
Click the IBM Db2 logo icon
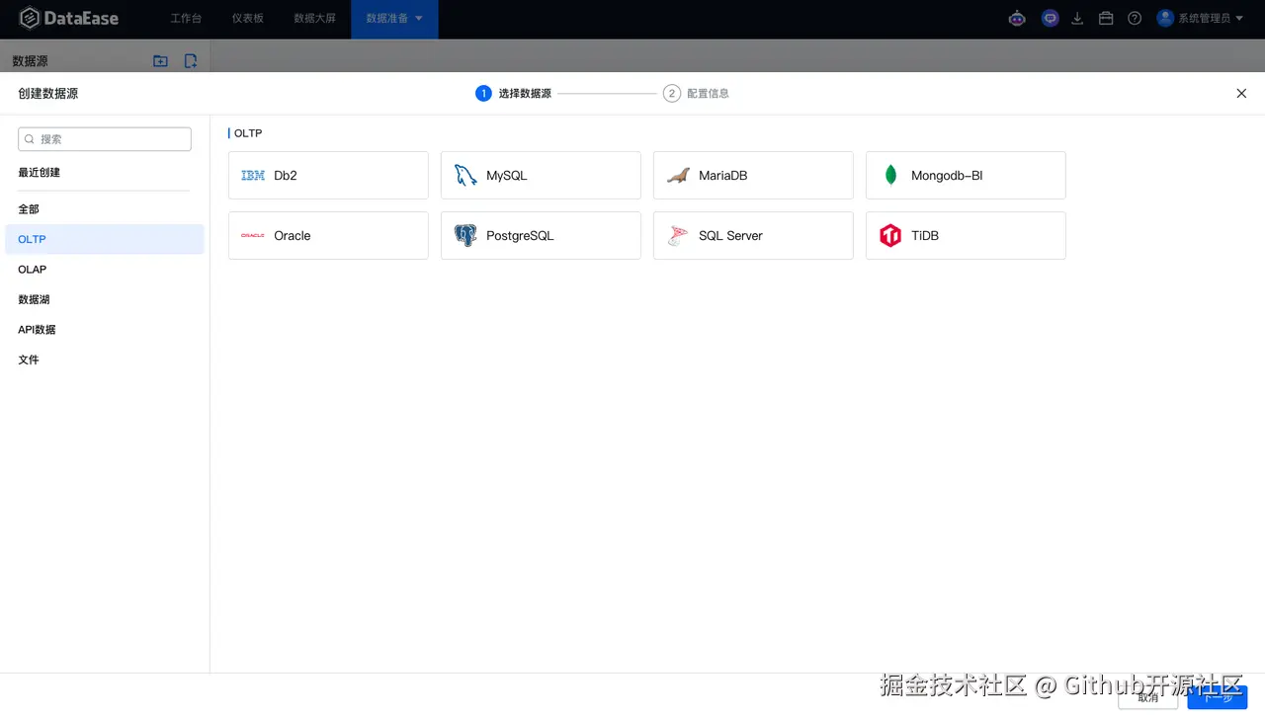253,176
